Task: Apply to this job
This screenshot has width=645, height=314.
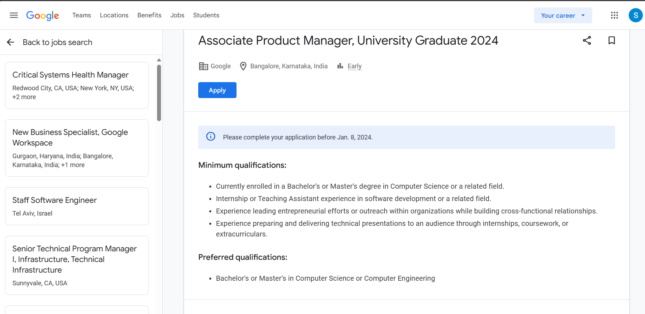Action: (x=217, y=90)
